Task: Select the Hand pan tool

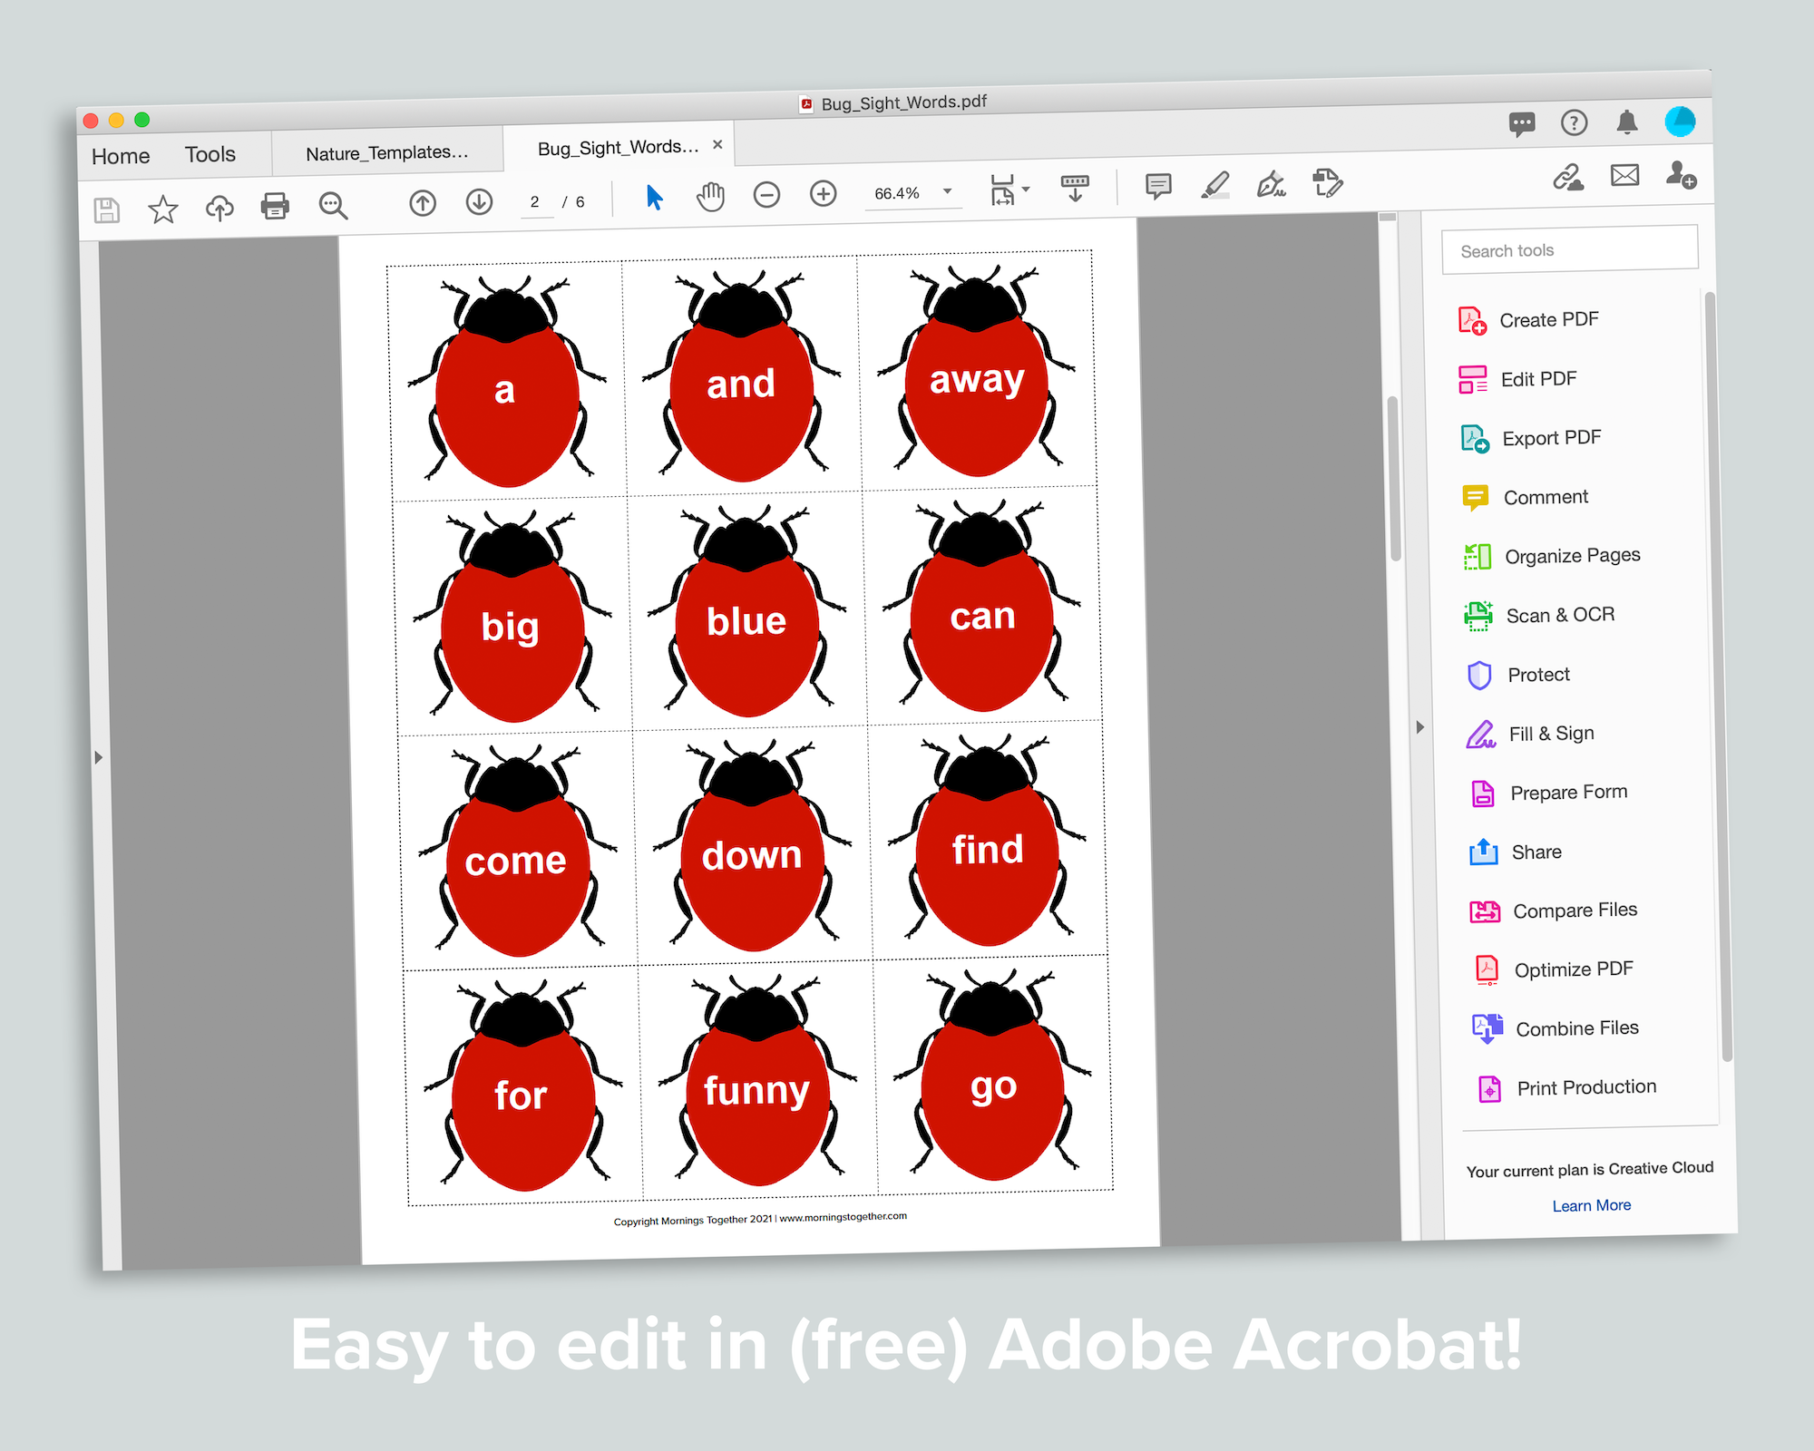Action: tap(711, 196)
